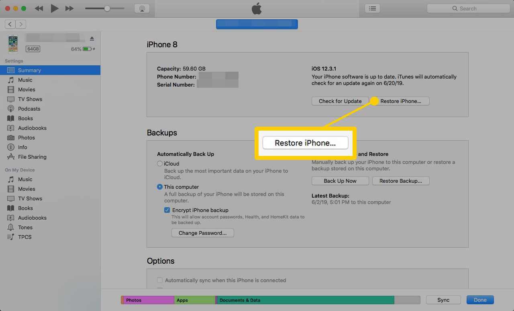Open the AirPlay output menu
The width and height of the screenshot is (514, 311).
(x=142, y=8)
